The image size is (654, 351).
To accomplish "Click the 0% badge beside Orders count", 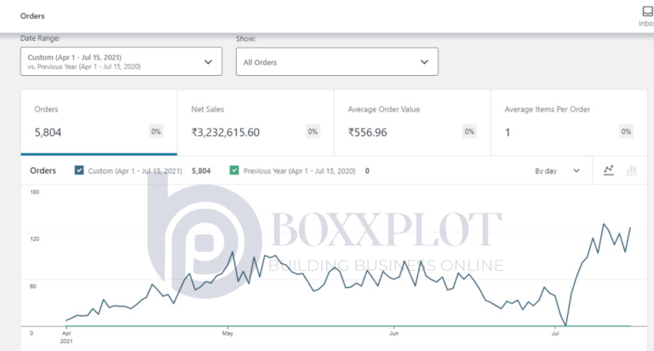I will (156, 132).
